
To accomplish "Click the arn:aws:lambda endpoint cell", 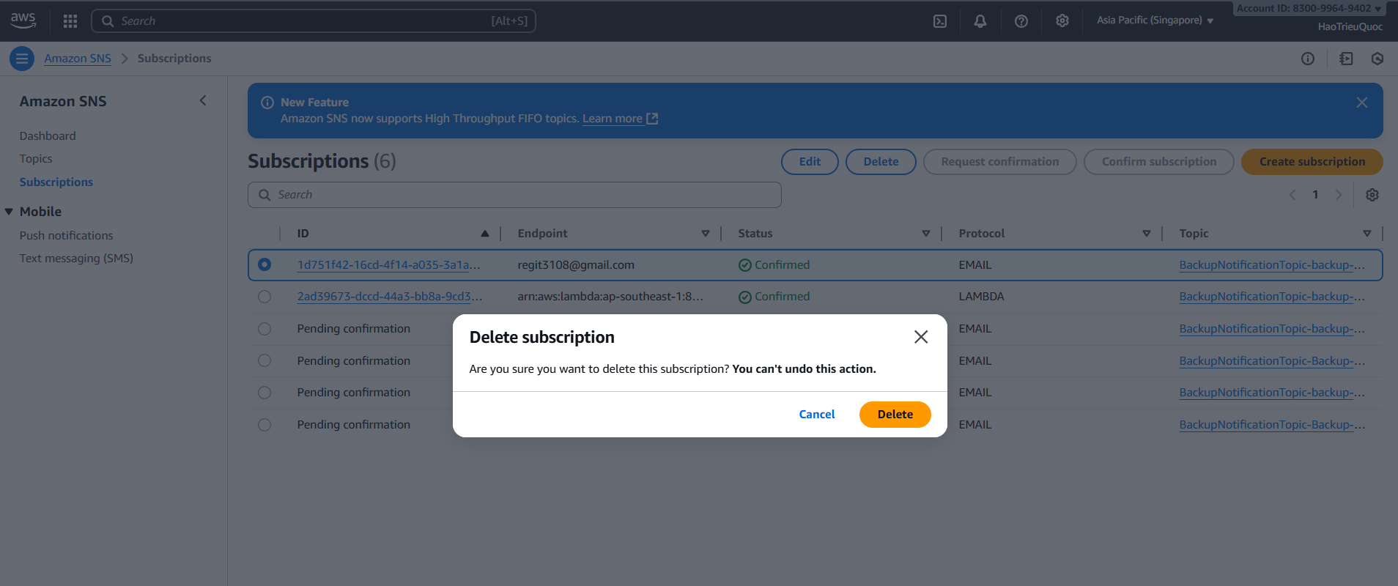I will pyautogui.click(x=610, y=297).
